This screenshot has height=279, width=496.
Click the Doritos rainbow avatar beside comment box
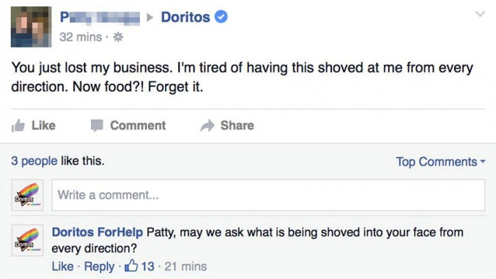[x=27, y=195]
